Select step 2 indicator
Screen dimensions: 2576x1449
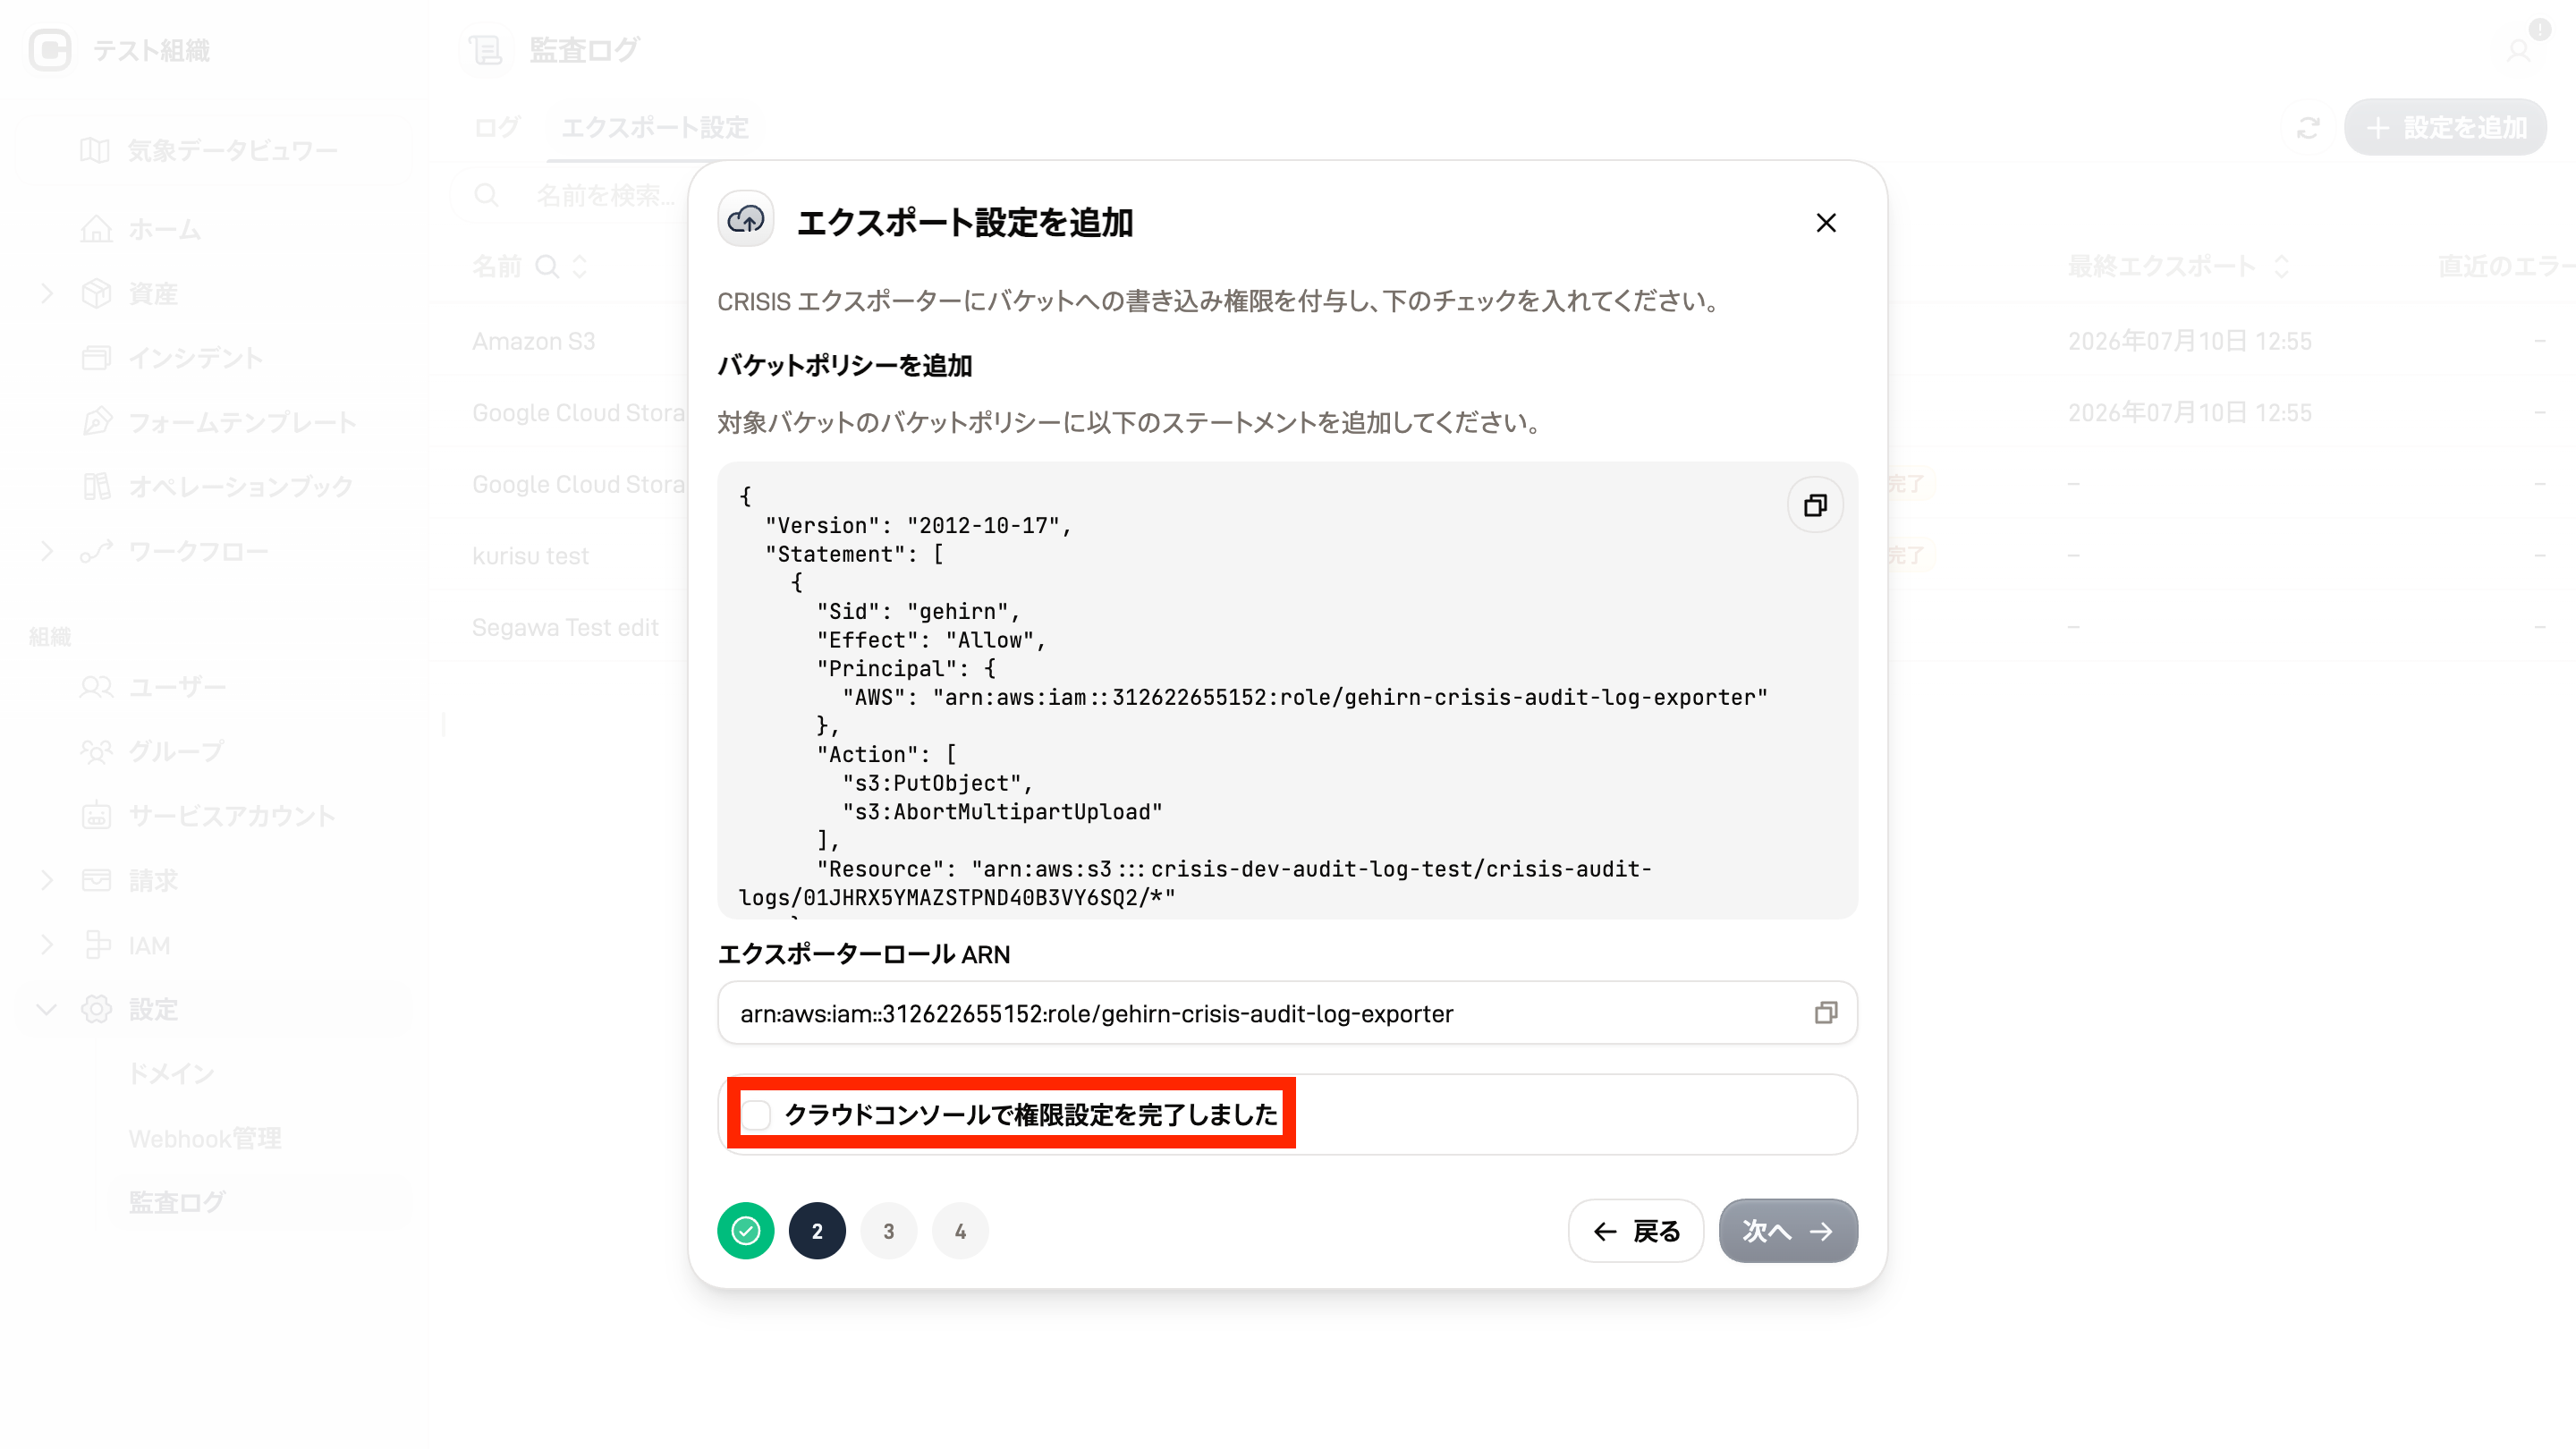[817, 1231]
